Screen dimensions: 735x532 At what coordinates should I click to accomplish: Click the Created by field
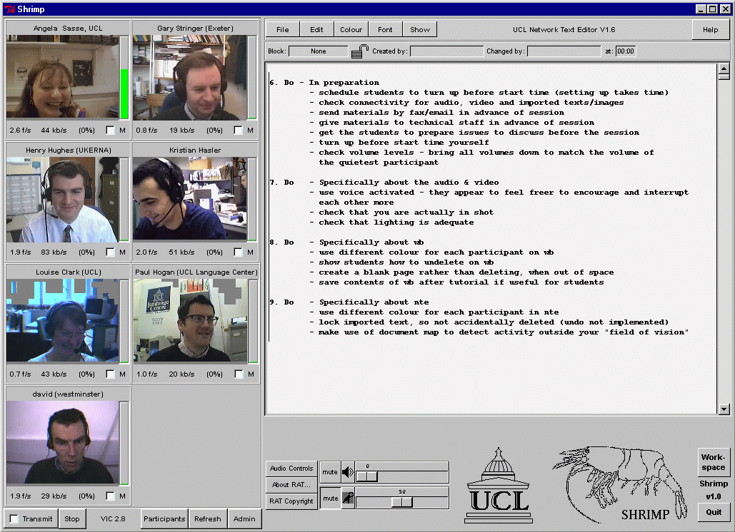(x=446, y=51)
